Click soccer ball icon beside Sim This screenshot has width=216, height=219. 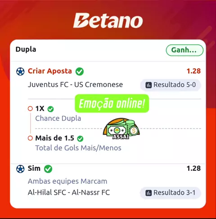(x=20, y=169)
